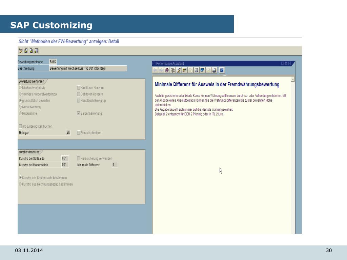Click the Minimale Differenz value field
The image size is (347, 260).
click(115, 165)
